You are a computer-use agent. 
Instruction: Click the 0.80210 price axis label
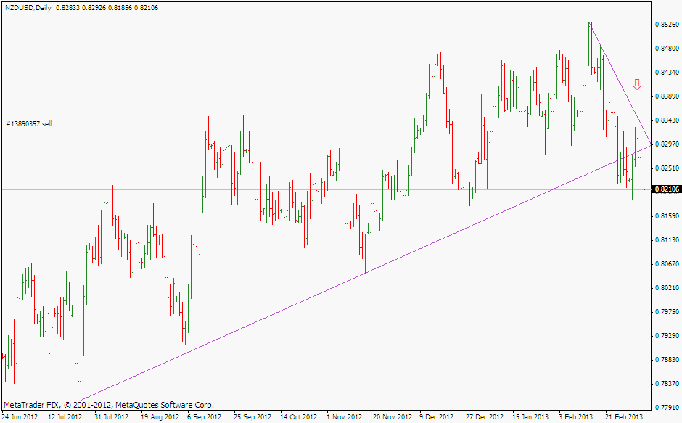pyautogui.click(x=666, y=288)
